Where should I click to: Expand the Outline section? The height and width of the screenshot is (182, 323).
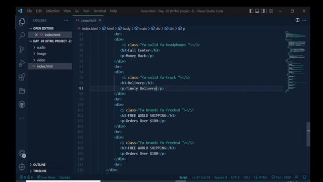[39, 164]
